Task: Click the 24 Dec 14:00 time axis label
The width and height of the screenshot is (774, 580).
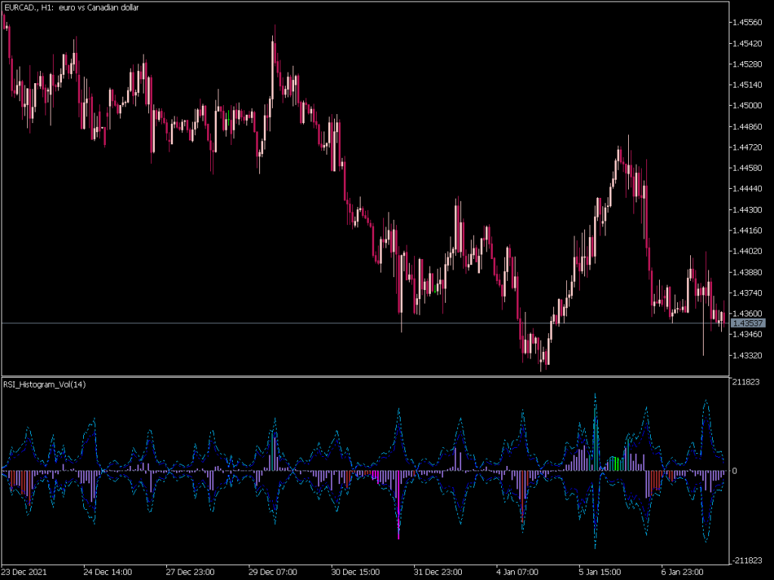Action: click(x=106, y=572)
